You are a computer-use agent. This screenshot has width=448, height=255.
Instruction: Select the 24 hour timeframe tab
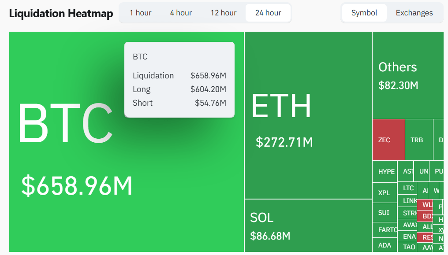point(268,13)
